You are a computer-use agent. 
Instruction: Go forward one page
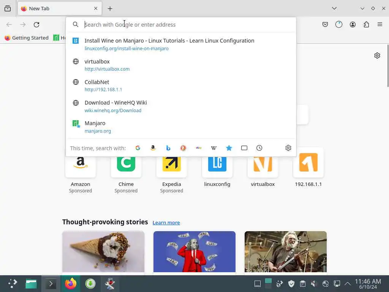point(23,25)
